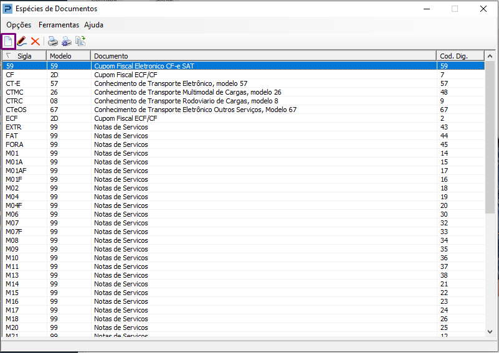Sort by the Sigla column header
The height and width of the screenshot is (353, 499).
point(24,56)
